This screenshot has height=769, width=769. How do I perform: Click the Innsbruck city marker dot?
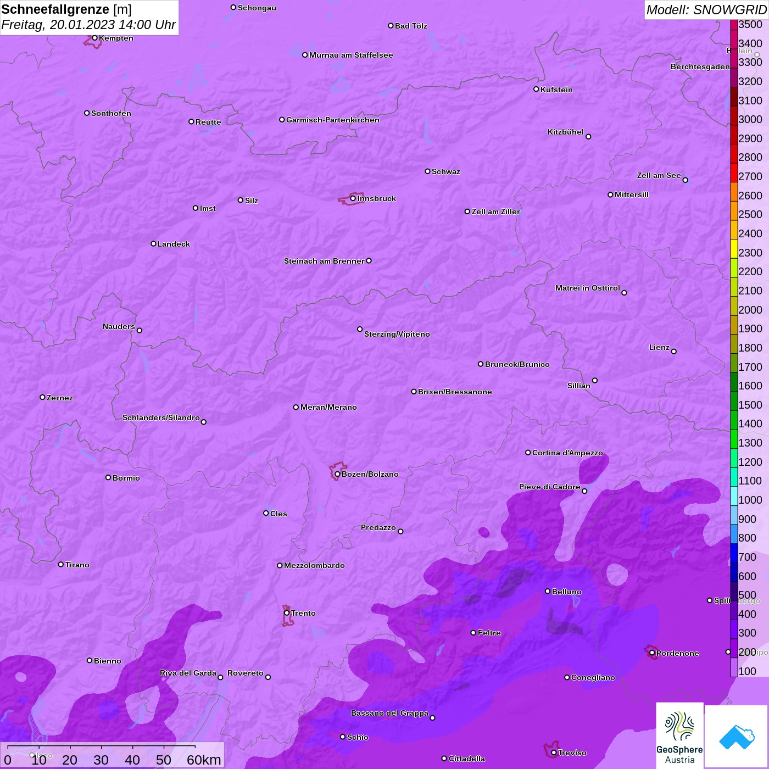coord(353,198)
